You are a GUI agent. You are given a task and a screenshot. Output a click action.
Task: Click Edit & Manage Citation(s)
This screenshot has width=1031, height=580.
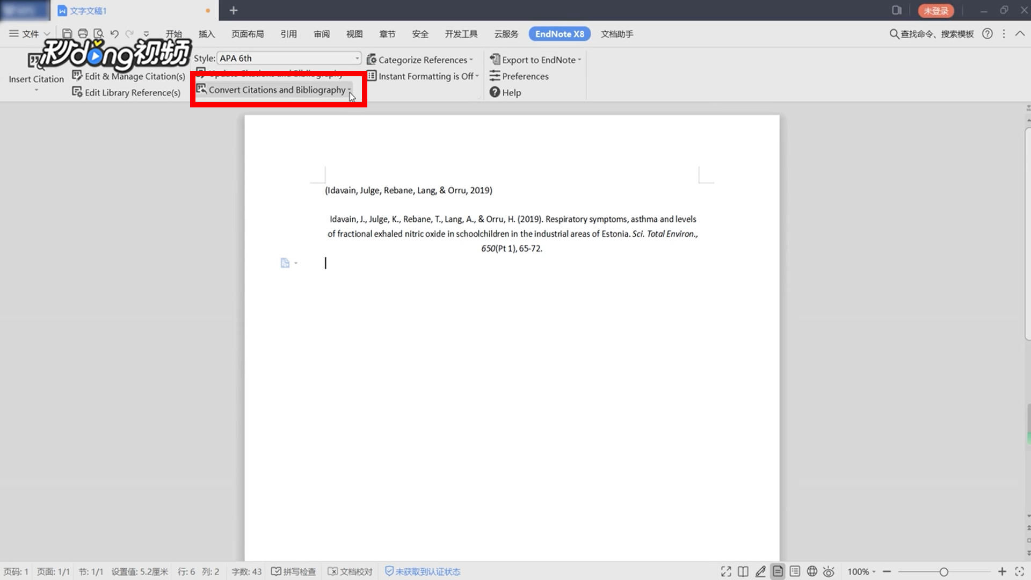coord(129,76)
